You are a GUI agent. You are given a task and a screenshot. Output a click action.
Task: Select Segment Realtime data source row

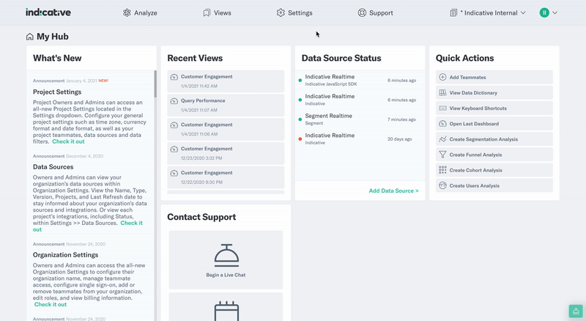click(x=360, y=119)
